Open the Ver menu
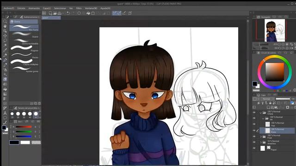296x166 pixels. coord(71,8)
